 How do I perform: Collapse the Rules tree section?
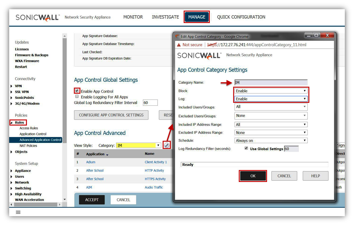12,123
